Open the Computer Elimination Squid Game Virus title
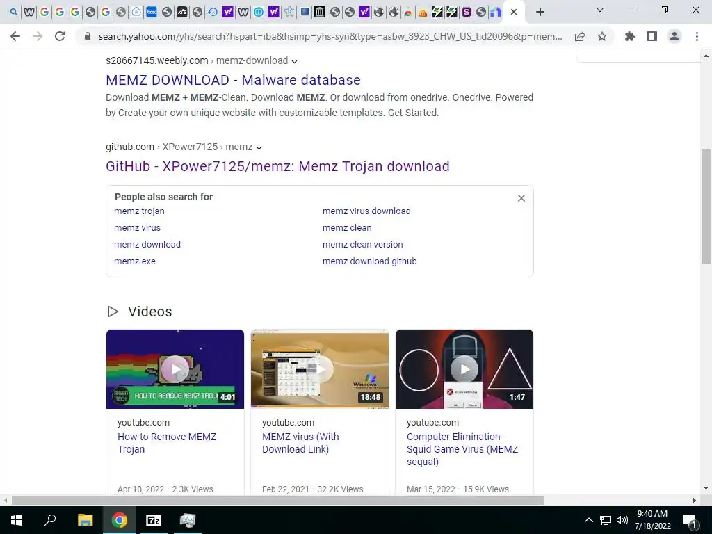The width and height of the screenshot is (712, 534). [462, 449]
